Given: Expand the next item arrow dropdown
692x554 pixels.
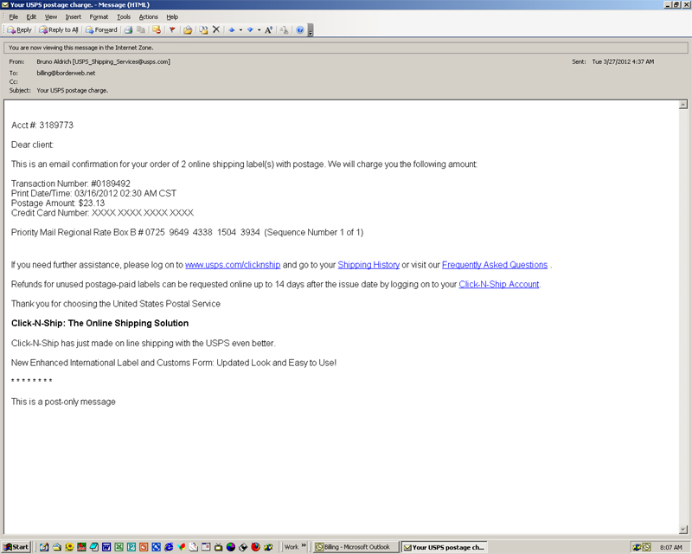Looking at the screenshot, I should pos(259,29).
